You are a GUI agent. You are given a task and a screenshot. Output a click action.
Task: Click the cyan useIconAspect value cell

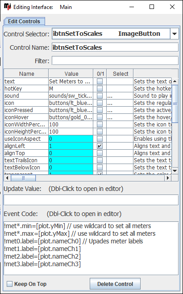(x=71, y=139)
